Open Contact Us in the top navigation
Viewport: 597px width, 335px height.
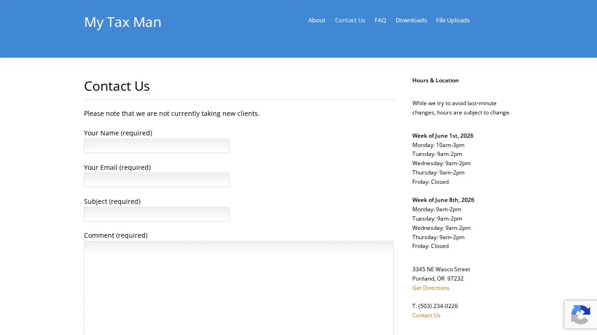350,20
